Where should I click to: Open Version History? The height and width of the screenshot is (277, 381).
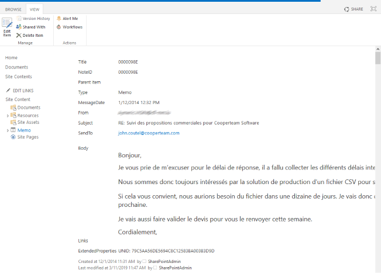(33, 19)
